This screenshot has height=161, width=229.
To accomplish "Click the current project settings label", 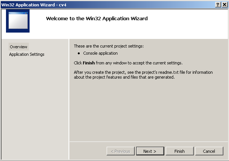I will [x=109, y=46].
